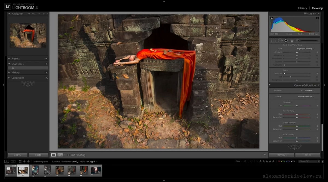Expand the Collections panel

tap(9, 78)
